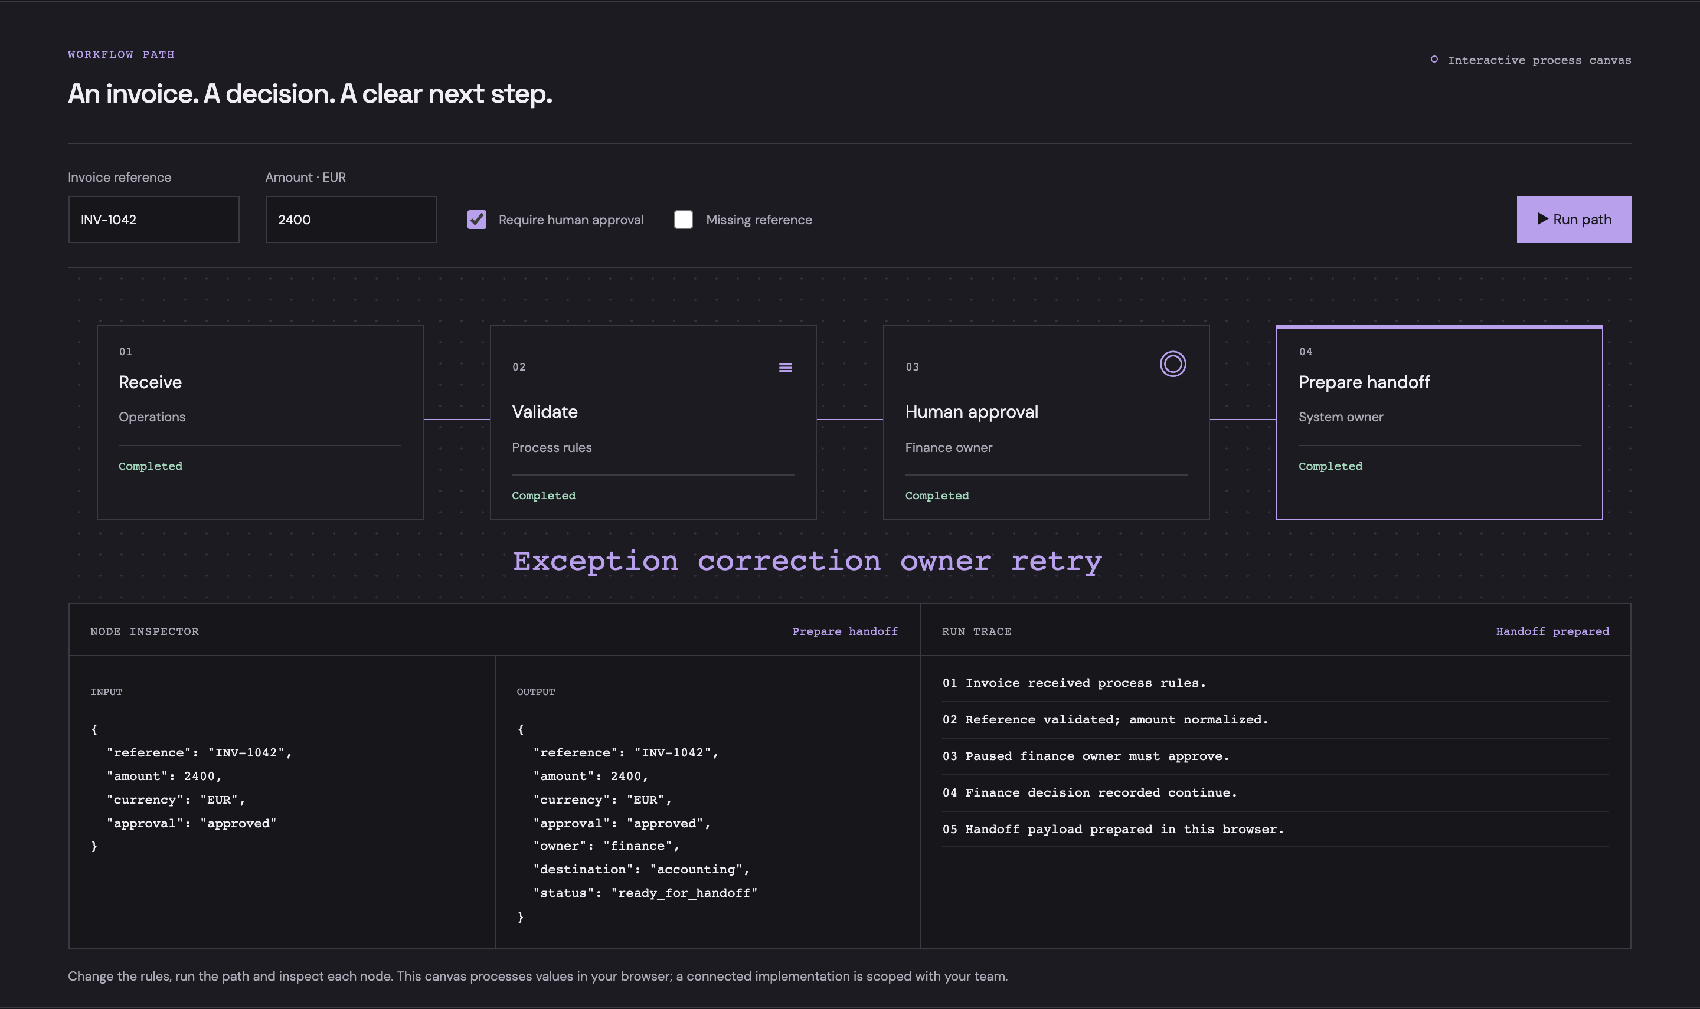This screenshot has height=1009, width=1700.
Task: Enable the Missing reference checkbox
Action: [x=684, y=219]
